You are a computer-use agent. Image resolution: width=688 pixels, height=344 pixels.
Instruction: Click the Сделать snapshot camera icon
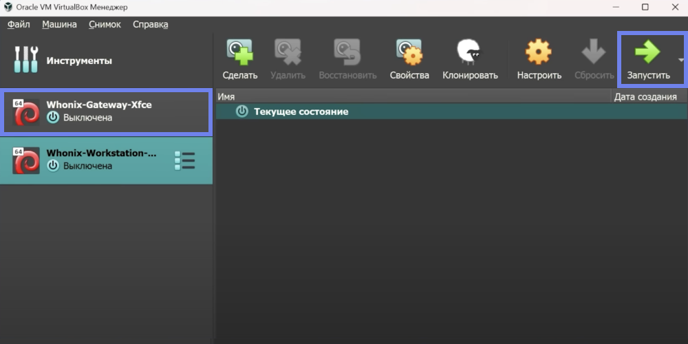point(240,52)
